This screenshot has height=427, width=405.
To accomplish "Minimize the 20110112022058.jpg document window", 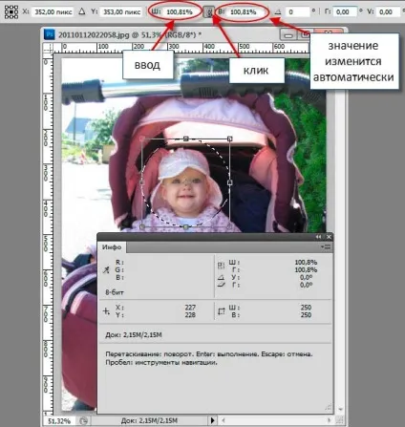I will click(288, 34).
